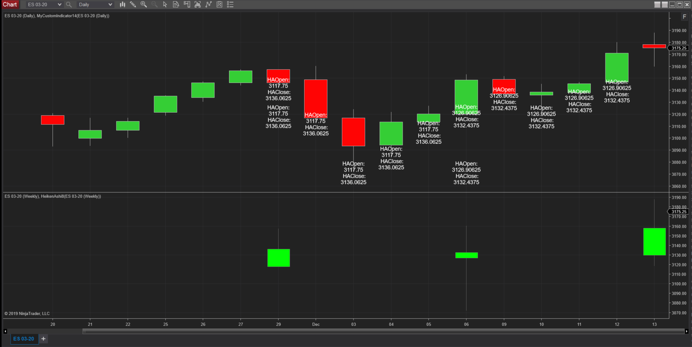Open the strategies line-graph icon
This screenshot has height=347, width=692.
tap(209, 5)
